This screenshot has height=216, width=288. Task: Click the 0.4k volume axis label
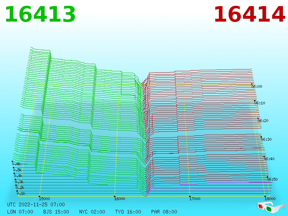click(18, 176)
